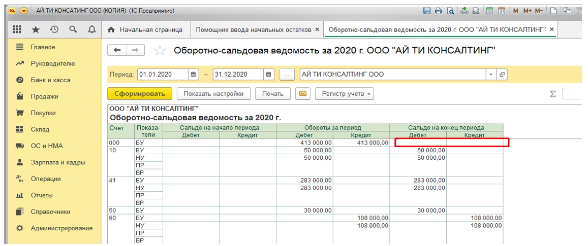Viewport: 588px width, 246px height.
Task: Click the Print printer icon in title bar
Action: point(439,11)
